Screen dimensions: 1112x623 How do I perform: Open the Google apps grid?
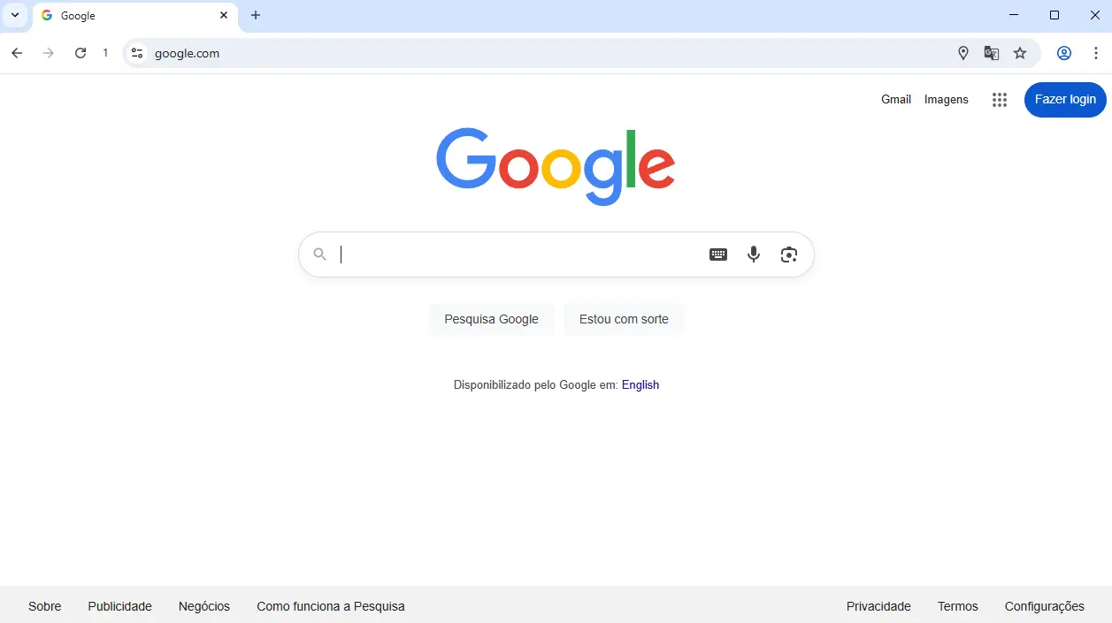pos(1000,100)
